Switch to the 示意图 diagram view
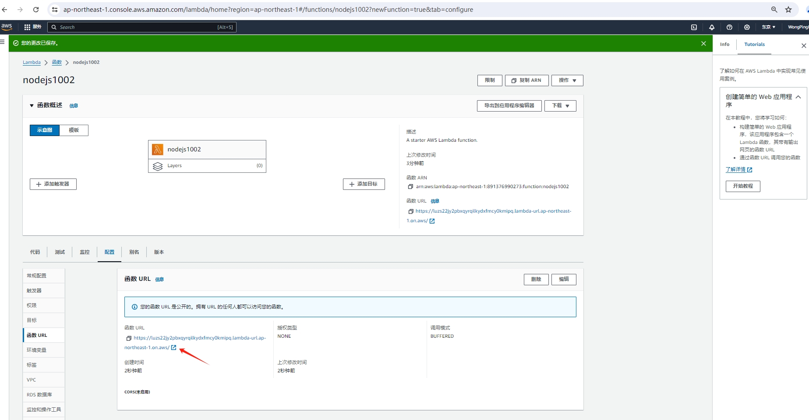Screen dimensions: 809x420 [x=45, y=130]
